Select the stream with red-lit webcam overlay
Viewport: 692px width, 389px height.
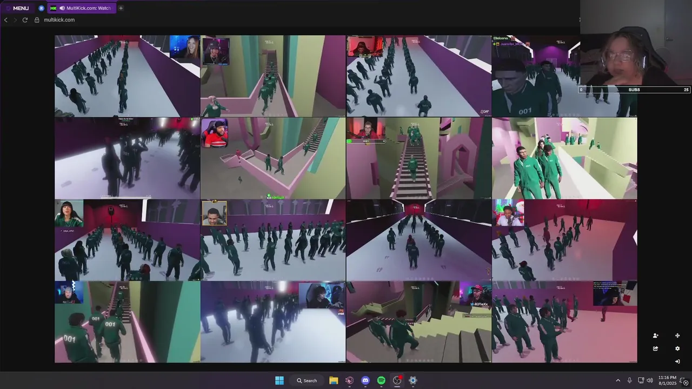[418, 76]
